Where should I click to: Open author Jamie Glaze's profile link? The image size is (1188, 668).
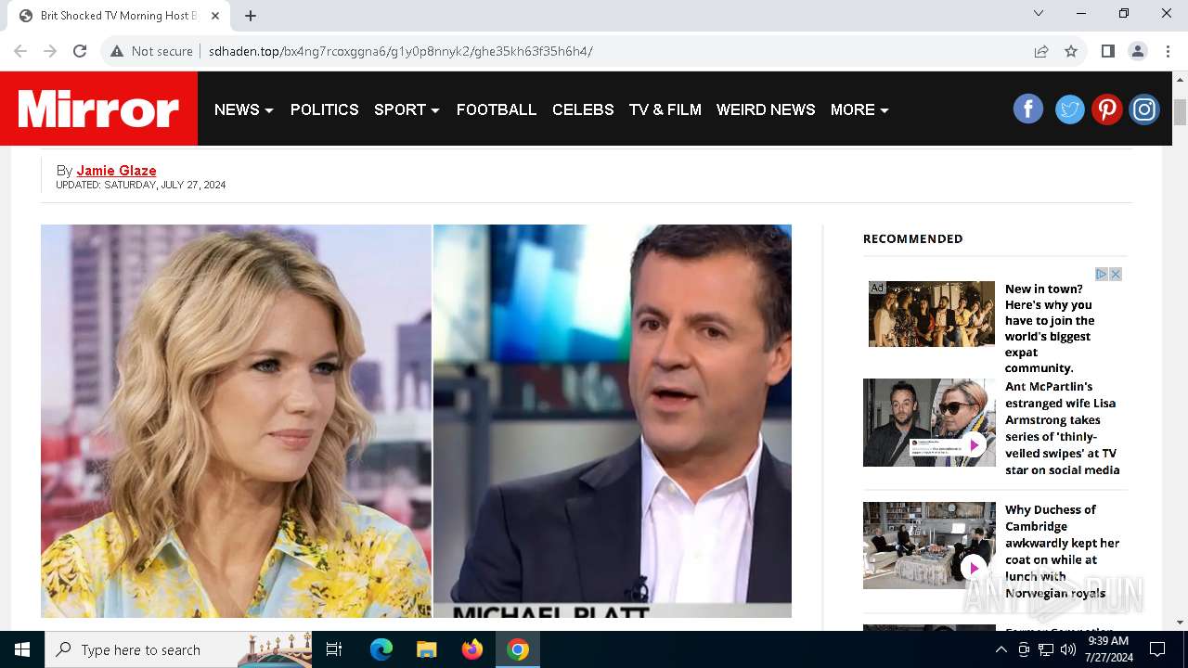(x=116, y=171)
